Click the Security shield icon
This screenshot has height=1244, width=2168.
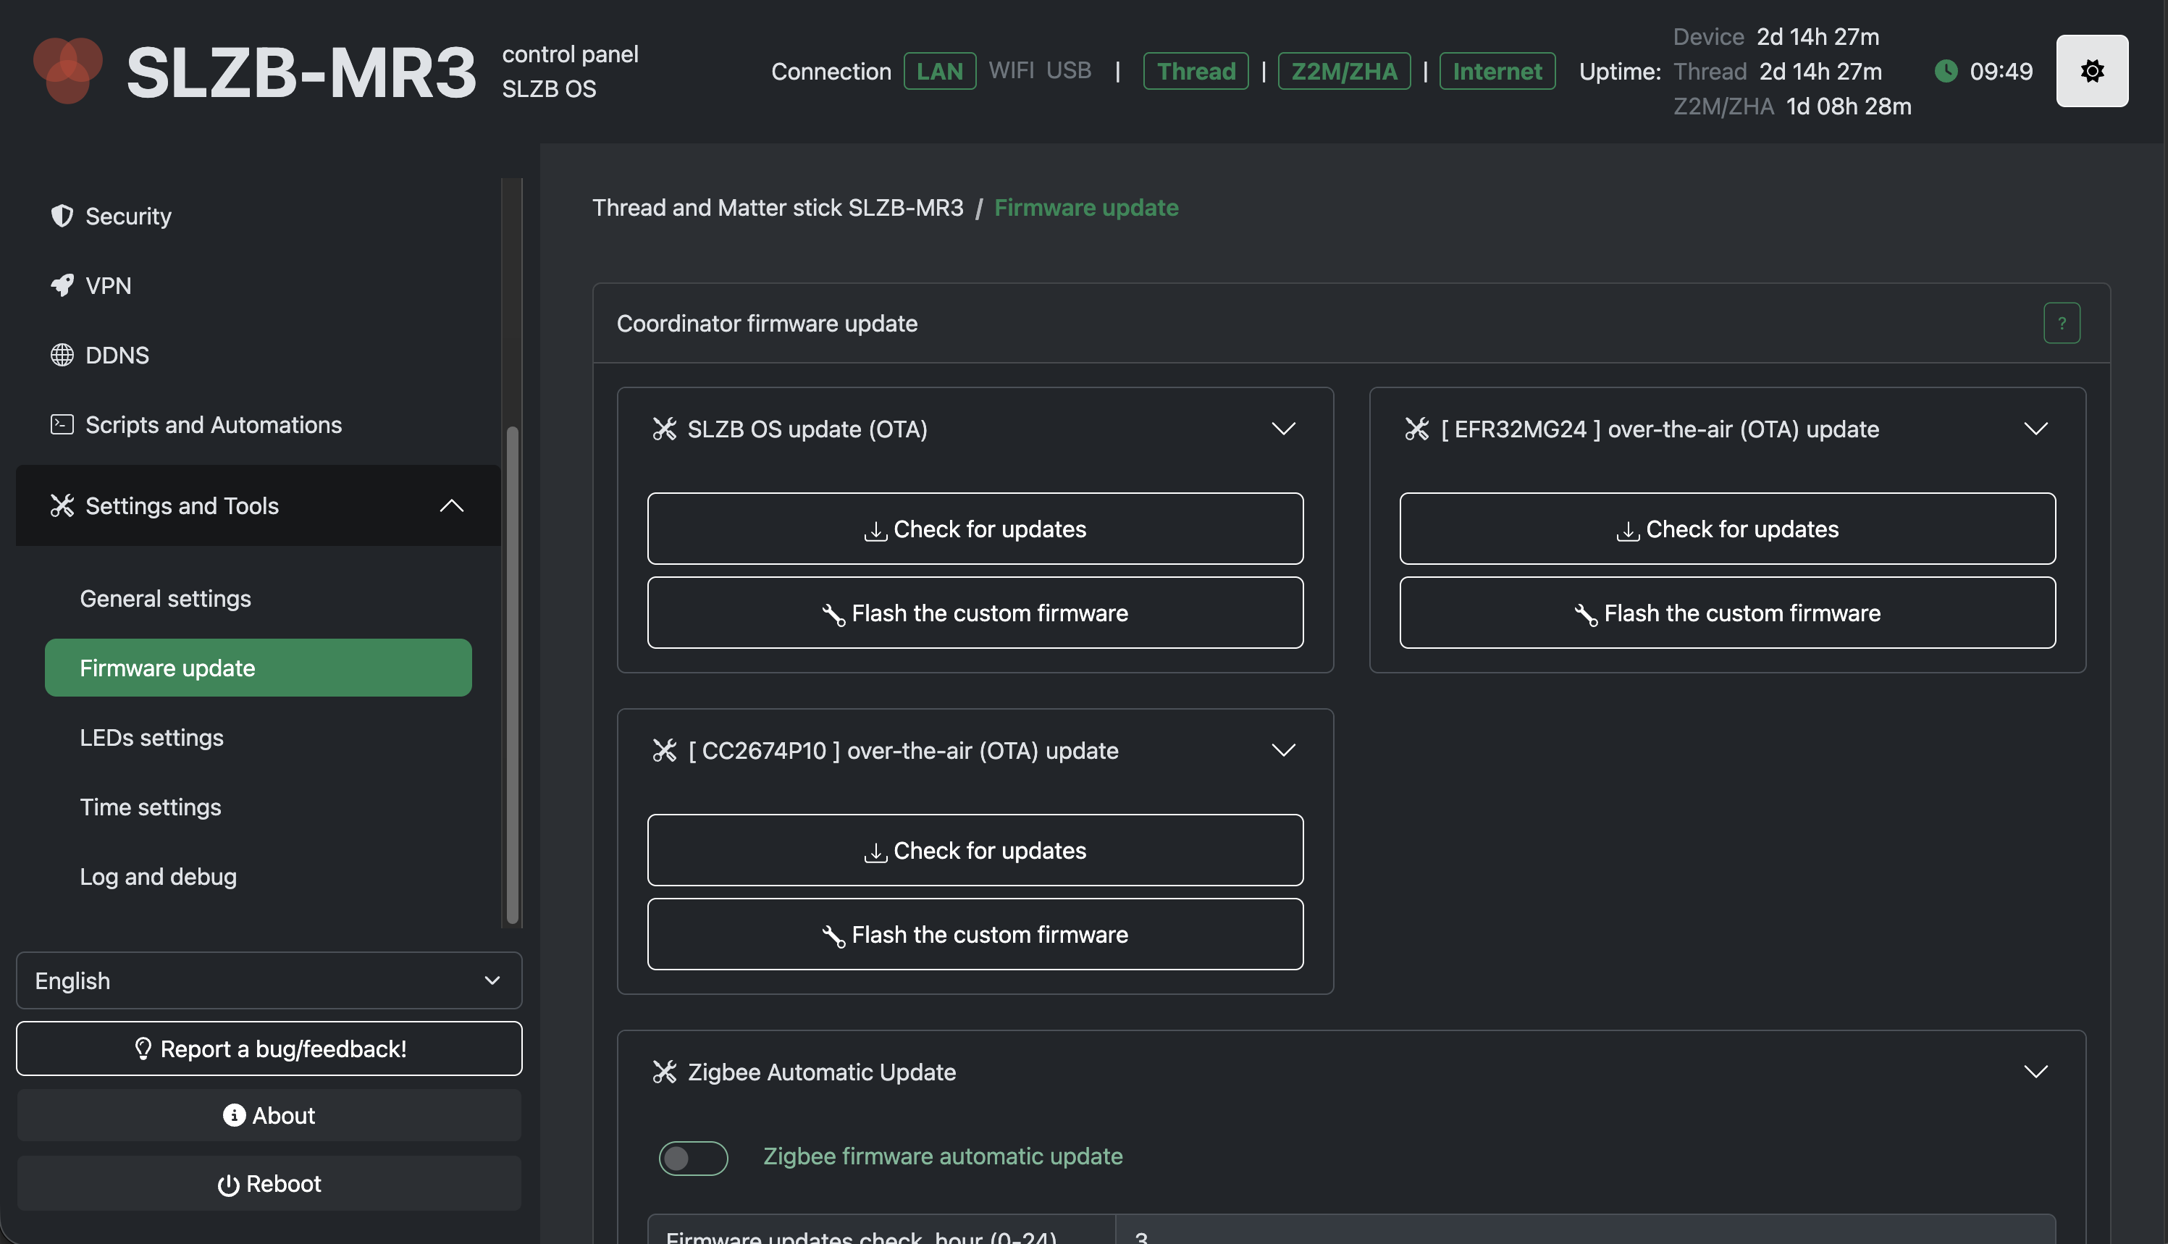click(62, 217)
